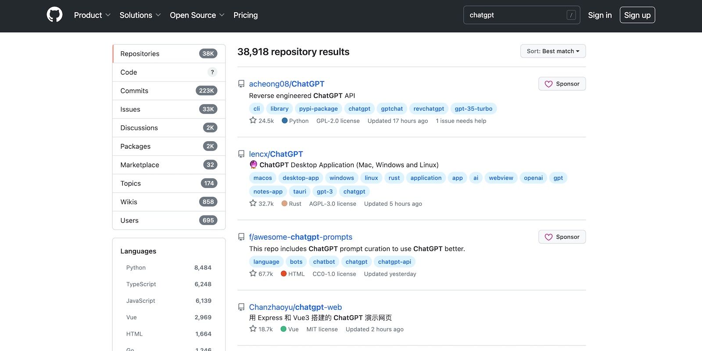This screenshot has height=351, width=702.
Task: Click star icon for Chanzhaoyu/chatgpt-web repo
Action: click(x=253, y=329)
